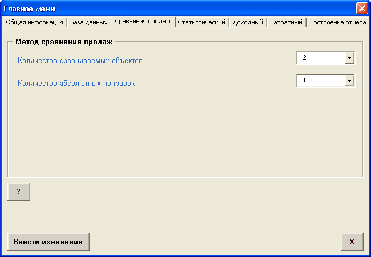
Task: Switch to the Общая информация tab
Action: tap(34, 22)
